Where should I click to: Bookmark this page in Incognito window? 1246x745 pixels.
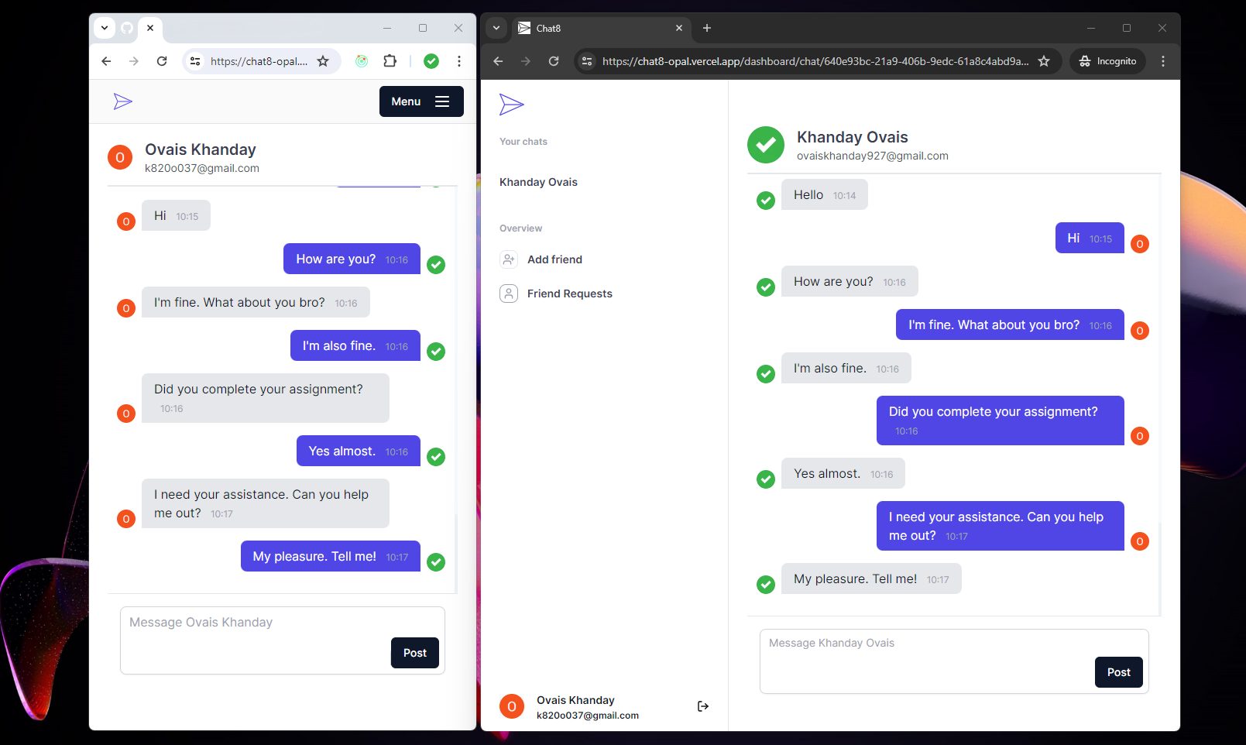[x=1044, y=61]
